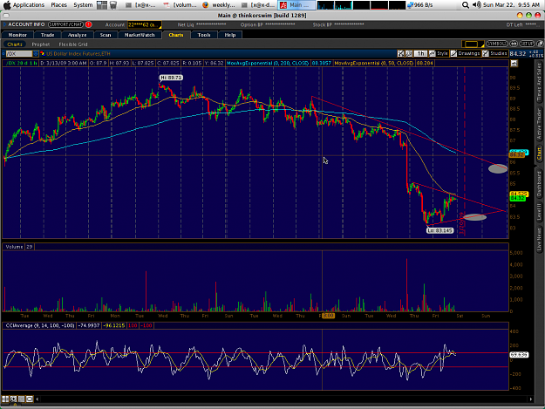Select the Chart sidebar tab
The width and height of the screenshot is (545, 409).
pos(540,153)
